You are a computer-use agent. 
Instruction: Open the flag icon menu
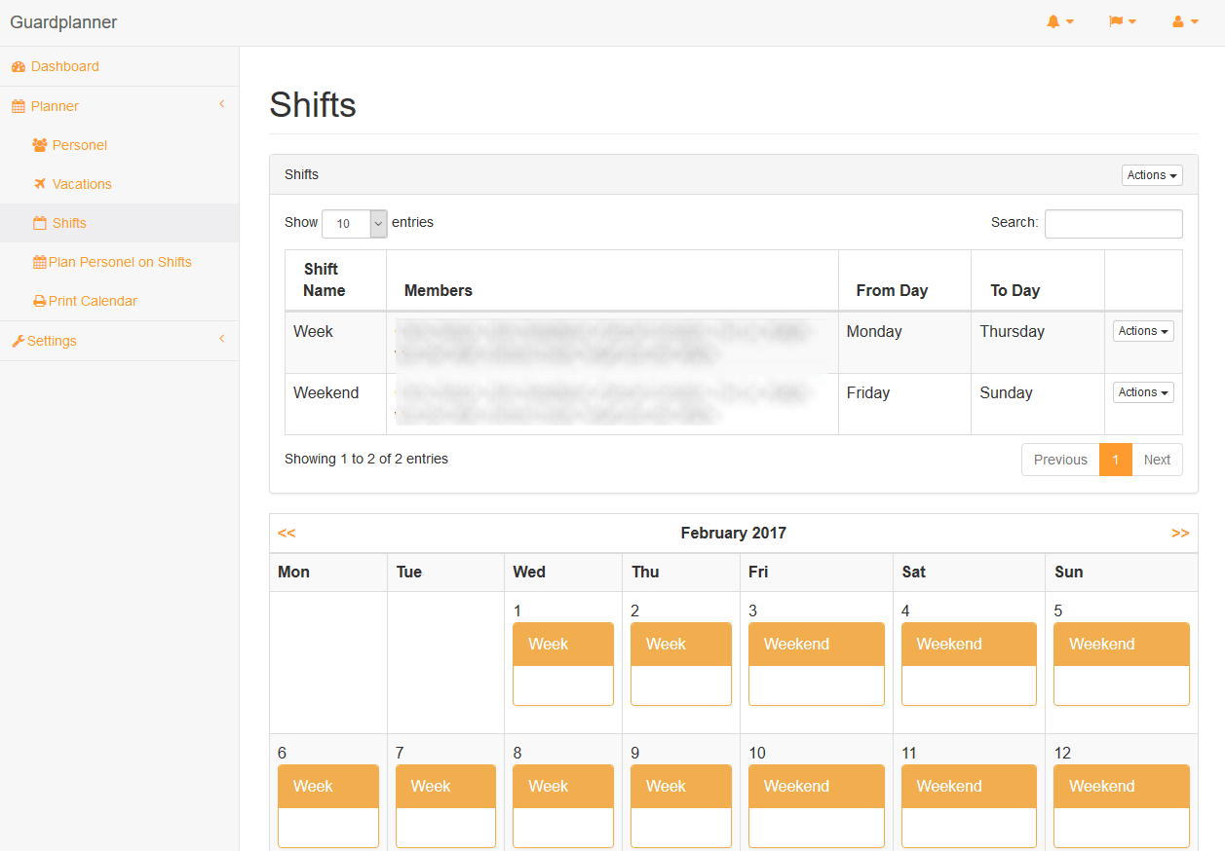point(1122,22)
